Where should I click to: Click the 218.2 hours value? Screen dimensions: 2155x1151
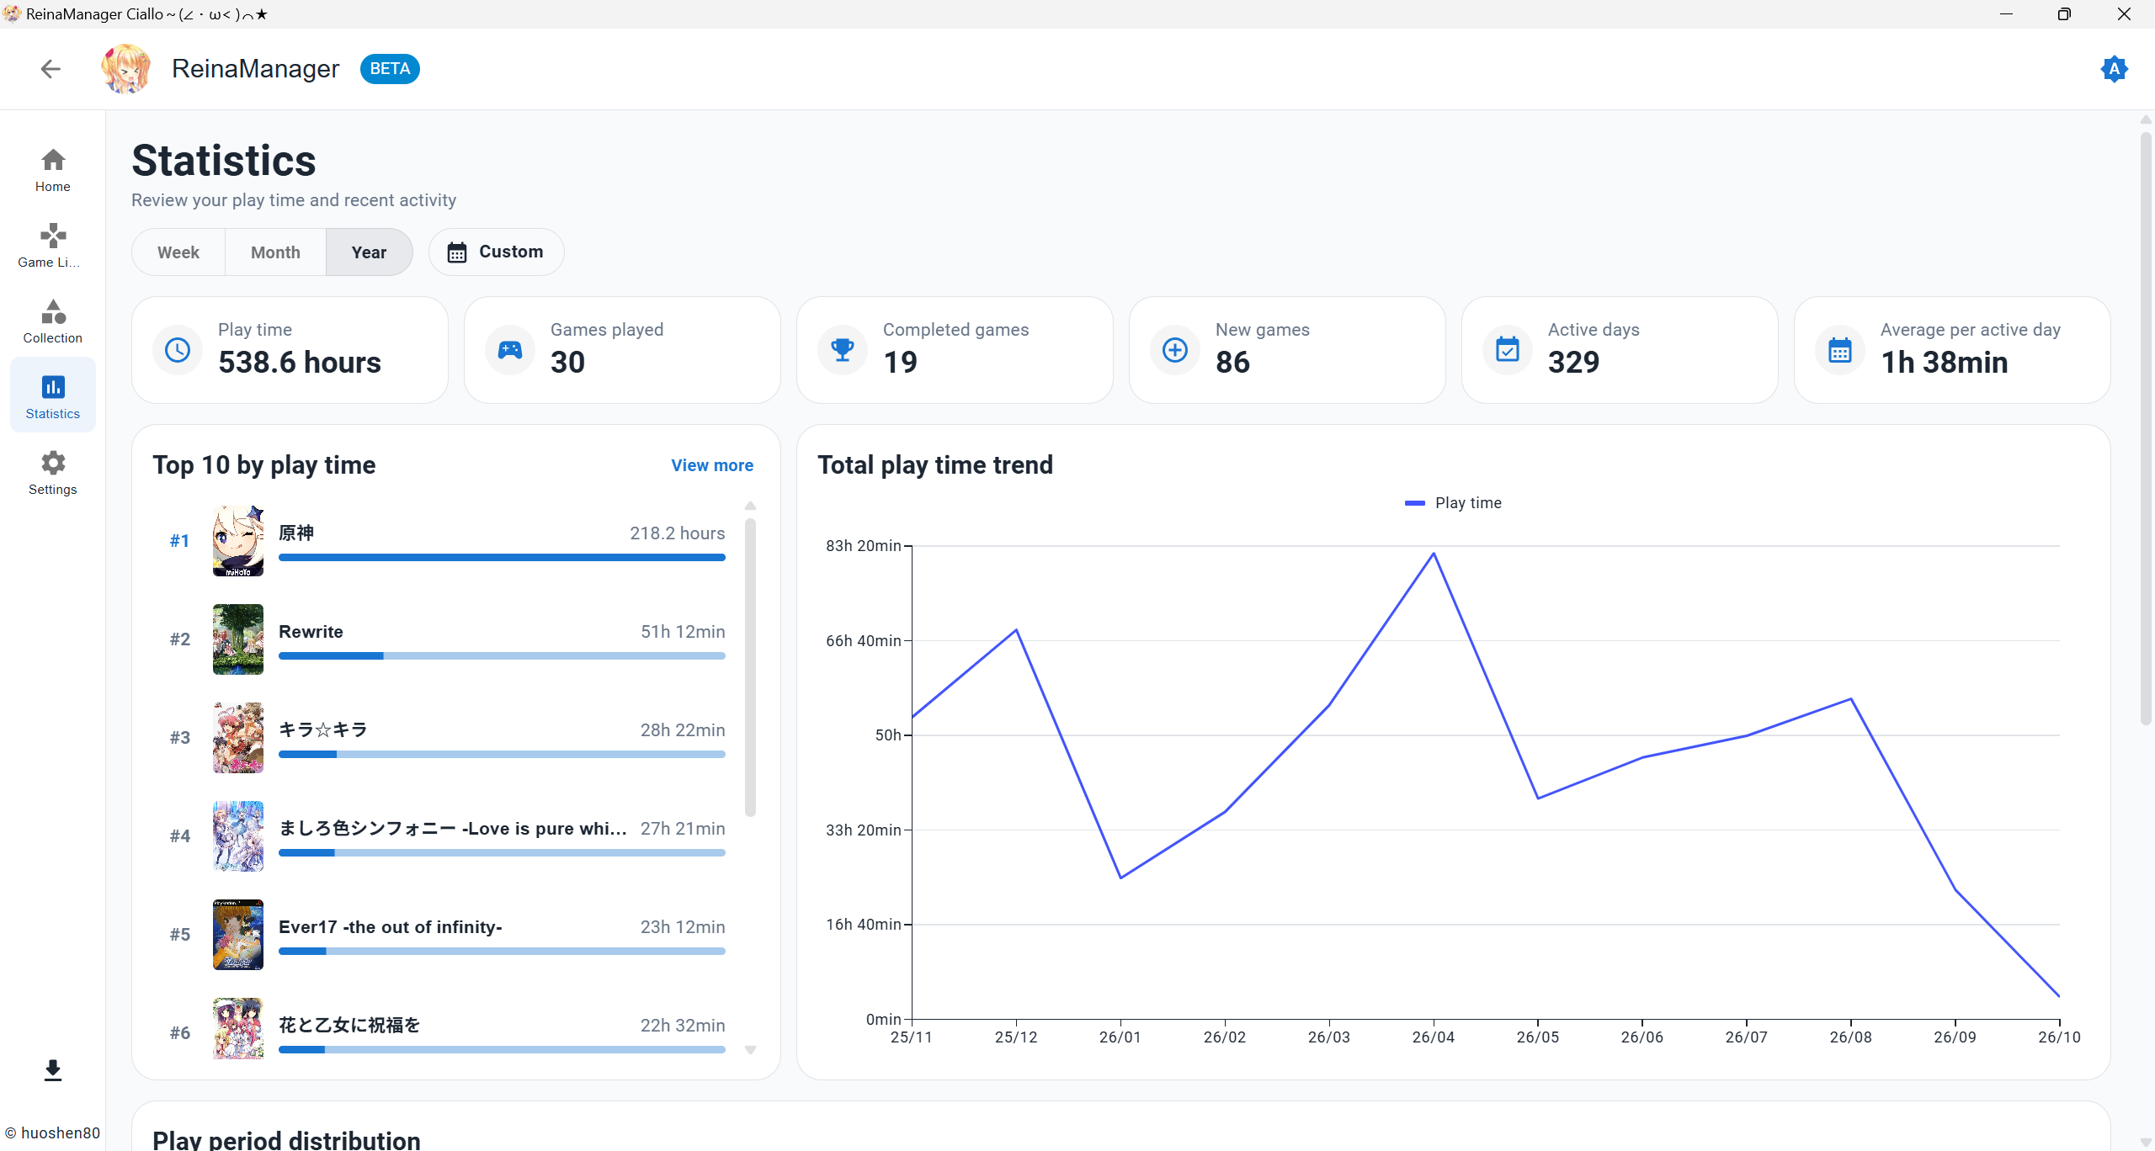click(677, 533)
